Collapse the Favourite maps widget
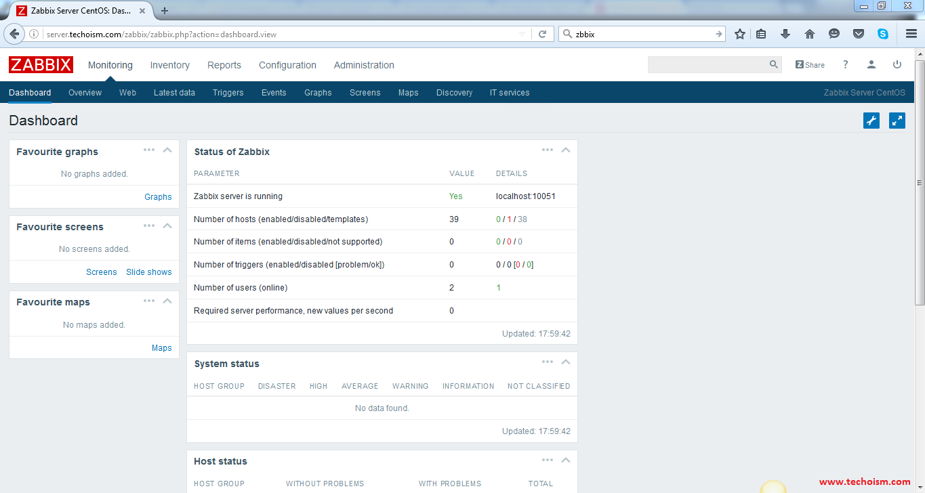 pos(167,301)
